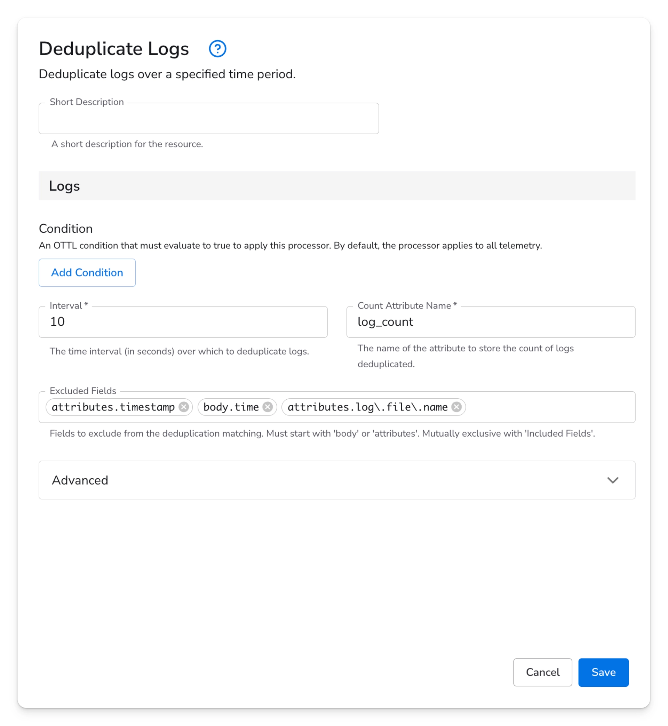Save the Deduplicate Logs processor
668x726 pixels.
pos(603,672)
